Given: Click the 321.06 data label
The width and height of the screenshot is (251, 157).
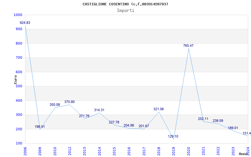Looking at the screenshot, I should click(158, 109).
